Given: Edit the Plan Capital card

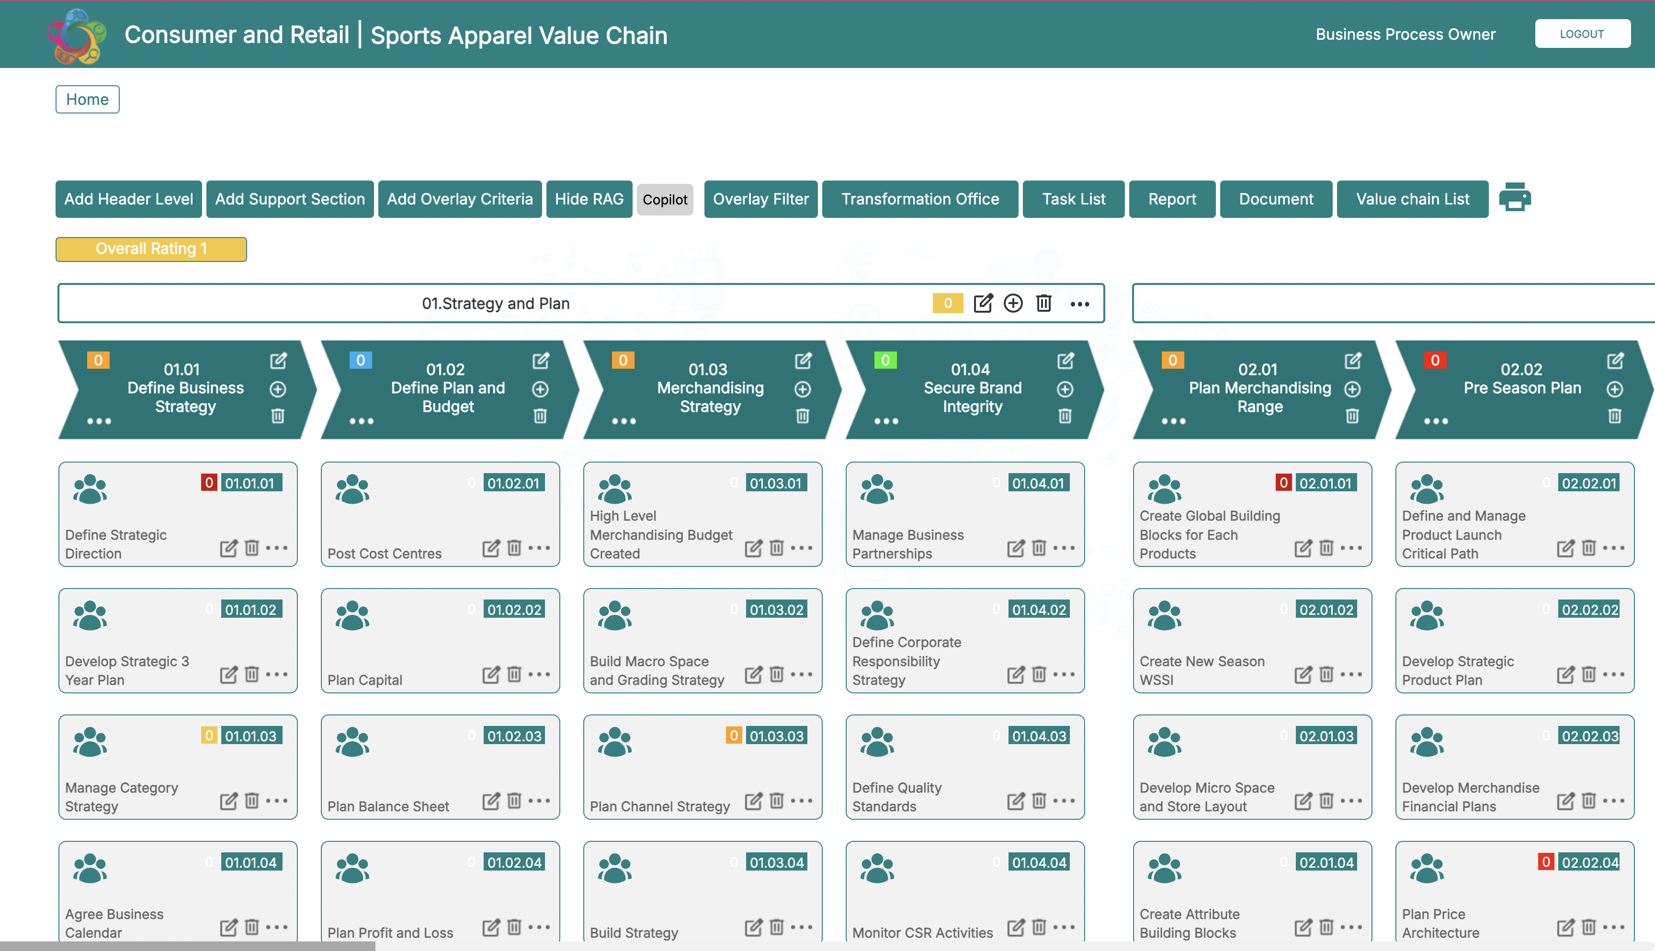Looking at the screenshot, I should pyautogui.click(x=491, y=674).
